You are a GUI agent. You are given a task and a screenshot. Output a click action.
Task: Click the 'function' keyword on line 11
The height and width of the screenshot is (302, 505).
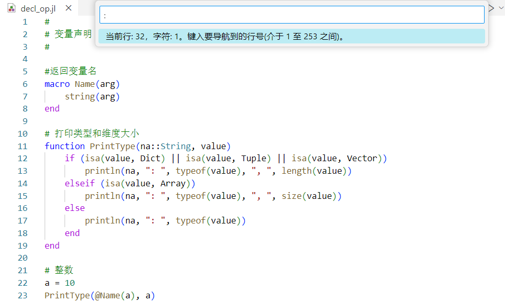[x=64, y=146]
